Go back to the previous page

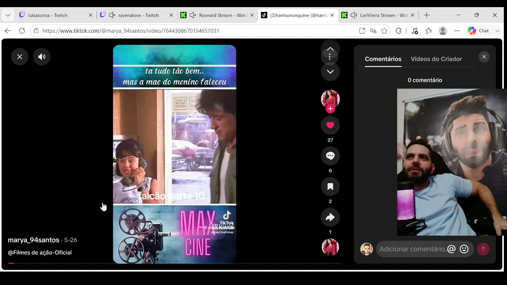8,30
